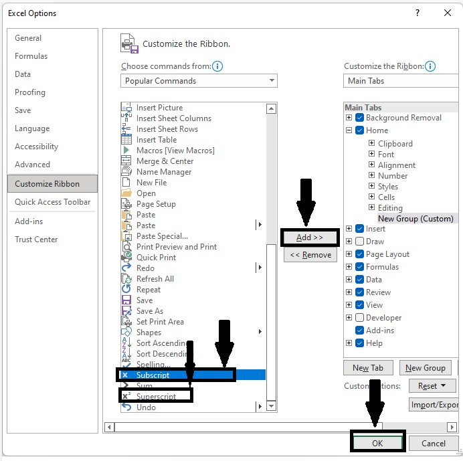Click the Set Print Area icon
This screenshot has width=463, height=461.
pyautogui.click(x=126, y=321)
